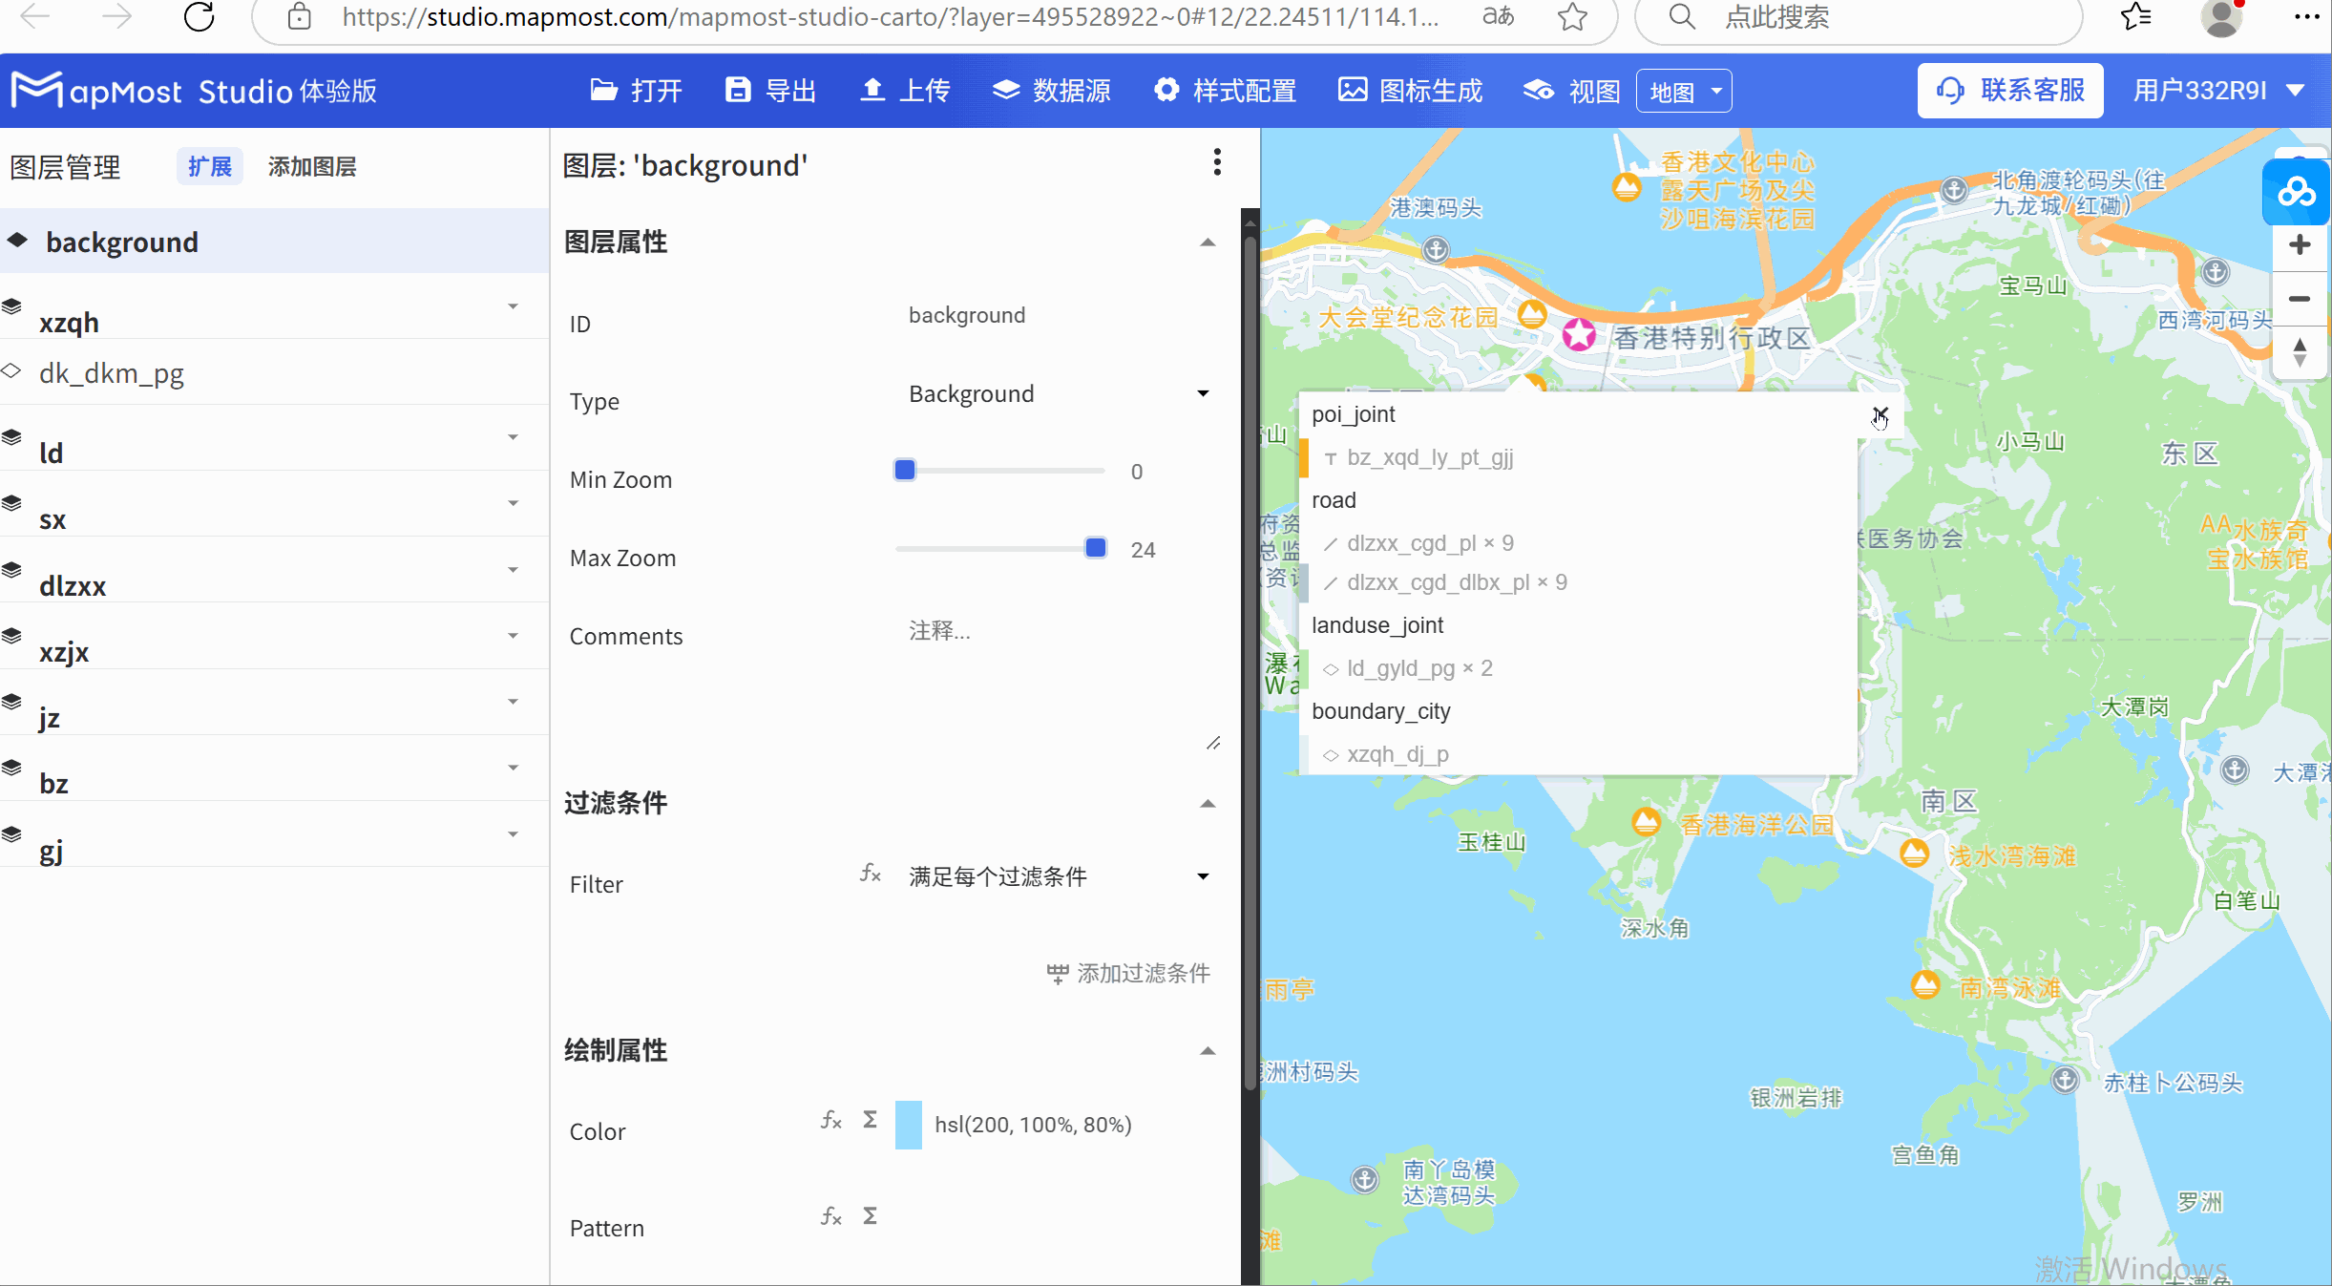Screen dimensions: 2332x1286
Task: Click the fx expression icon beside Color
Action: (830, 1121)
